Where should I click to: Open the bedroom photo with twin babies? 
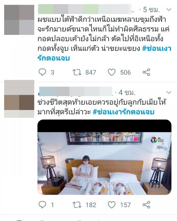pos(105,157)
